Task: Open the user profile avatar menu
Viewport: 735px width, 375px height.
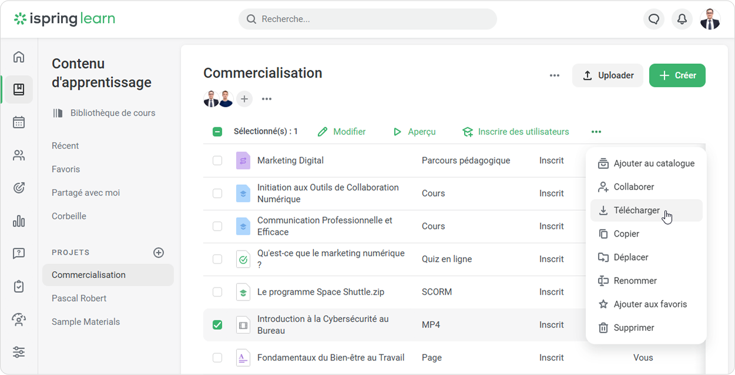Action: click(x=710, y=19)
